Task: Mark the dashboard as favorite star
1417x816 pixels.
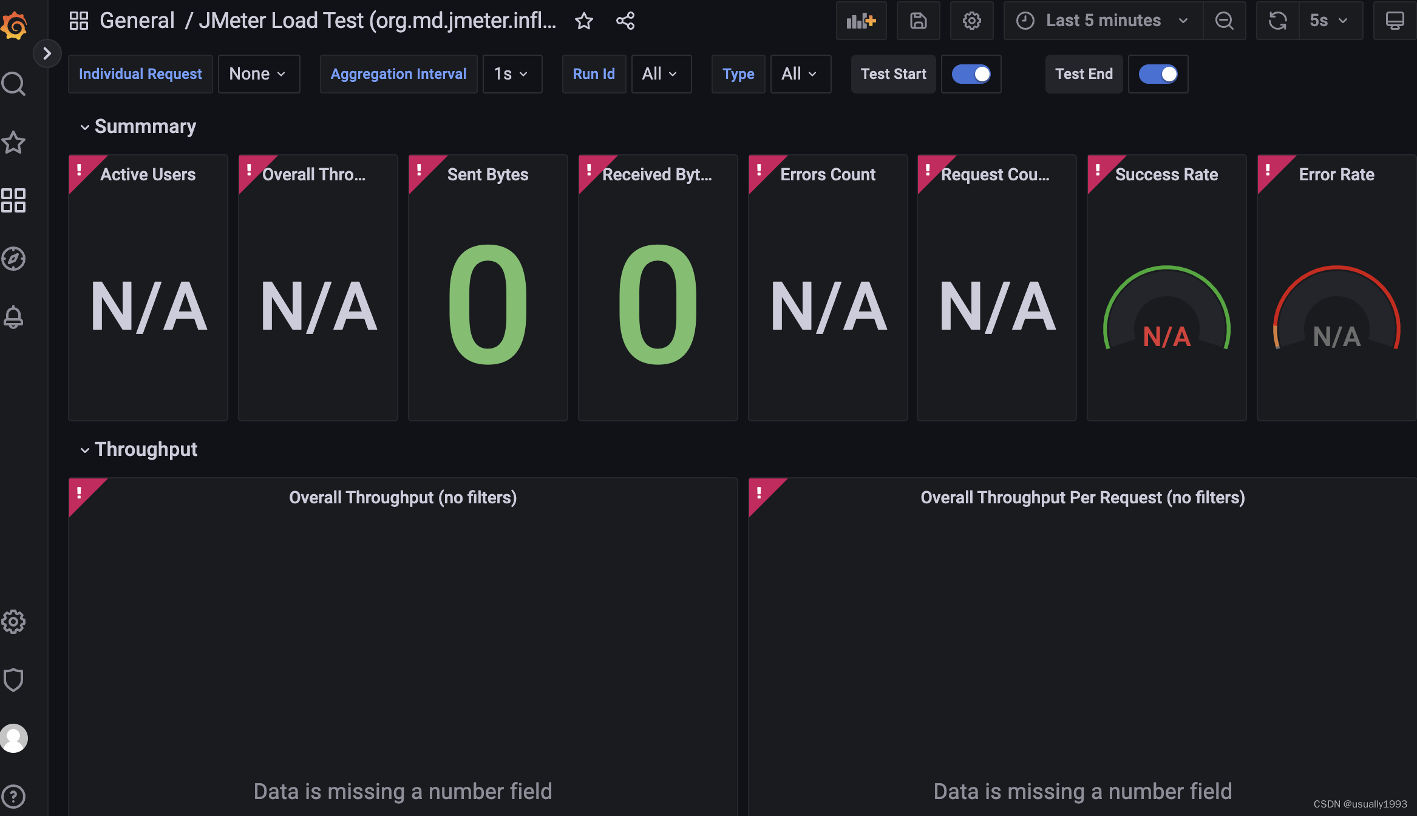Action: 584,21
